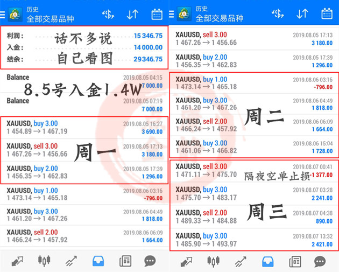Viewport: 339px width, 272px height.
Task: Select History inbox tab in left bottom bar
Action: [98, 261]
